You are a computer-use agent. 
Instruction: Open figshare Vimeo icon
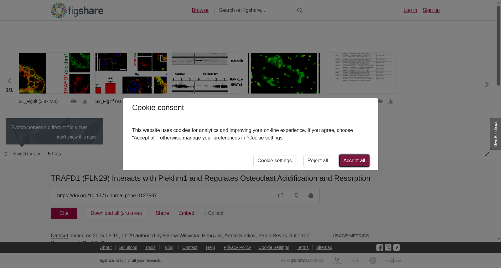396,247
